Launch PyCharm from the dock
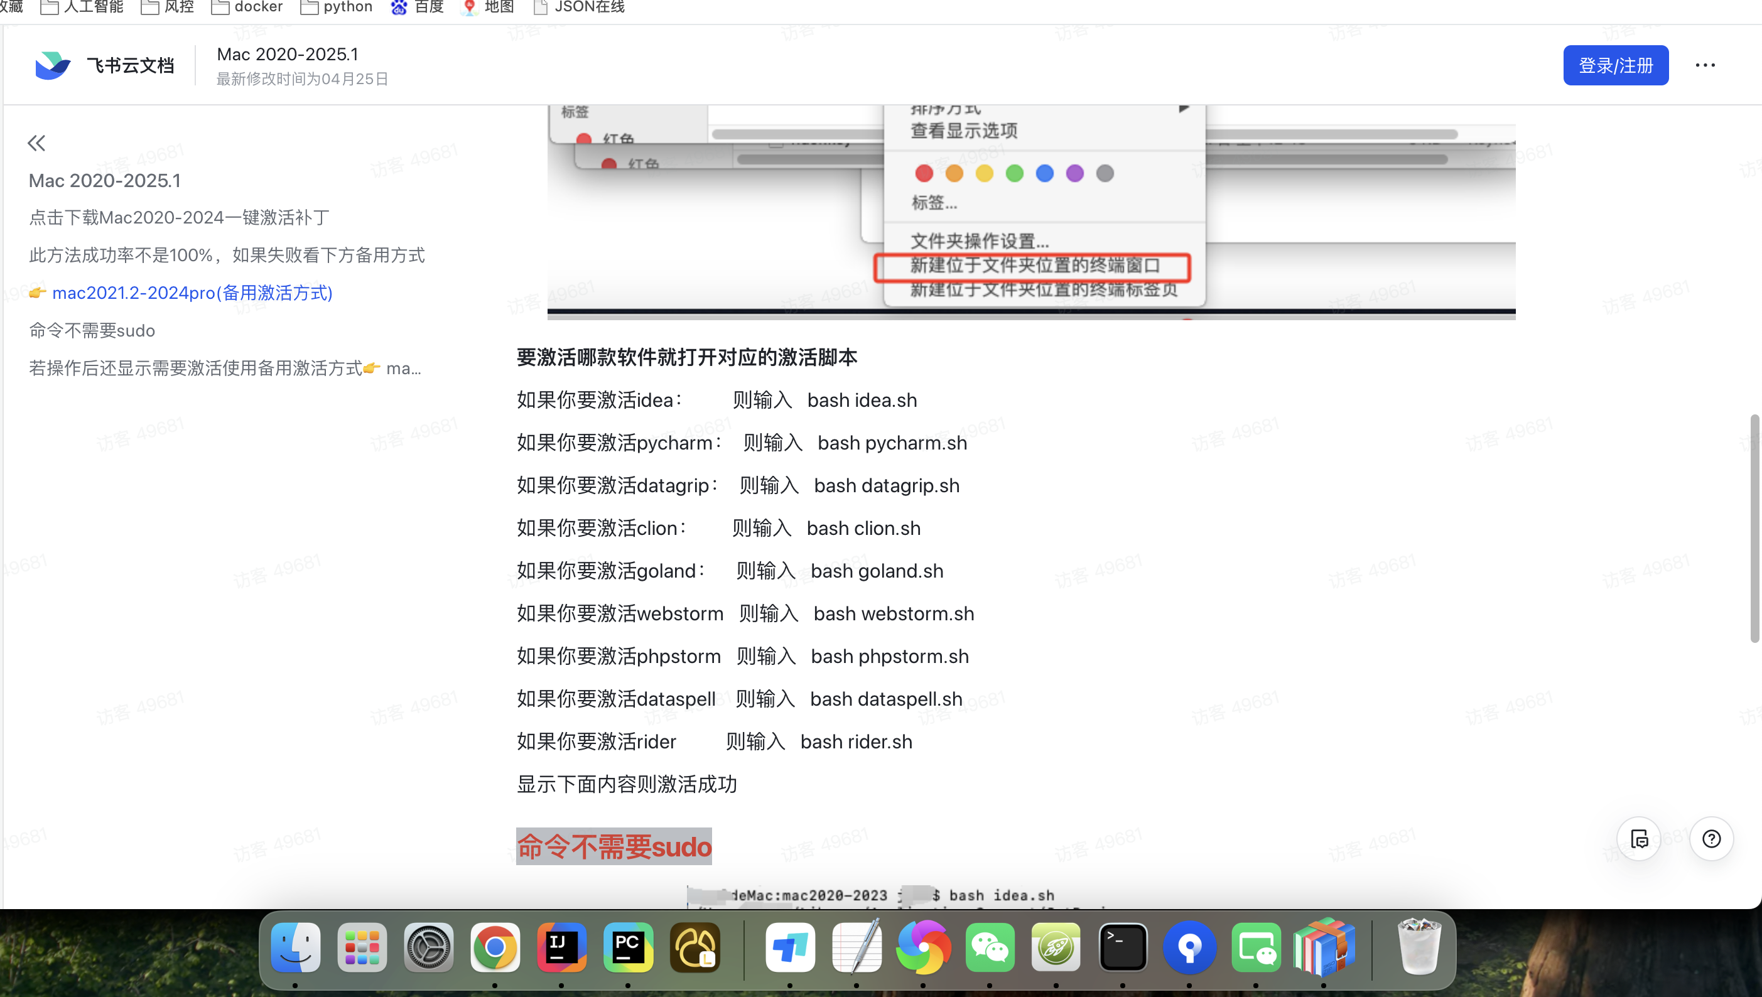The width and height of the screenshot is (1762, 997). coord(628,947)
